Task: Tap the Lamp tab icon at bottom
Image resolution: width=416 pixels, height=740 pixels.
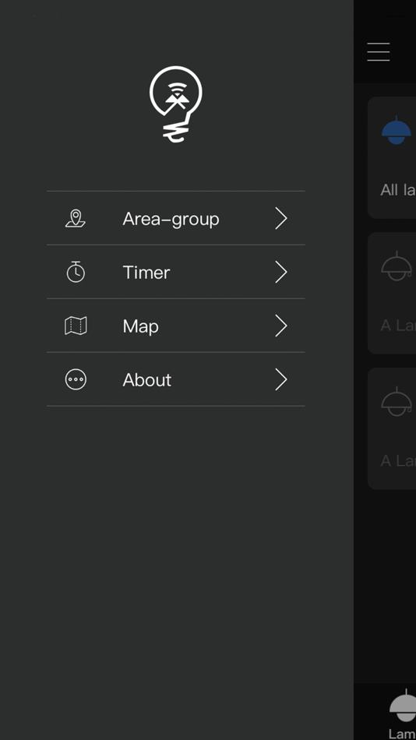Action: tap(403, 707)
